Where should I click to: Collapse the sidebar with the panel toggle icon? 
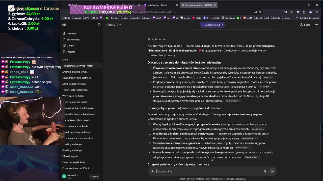99,25
